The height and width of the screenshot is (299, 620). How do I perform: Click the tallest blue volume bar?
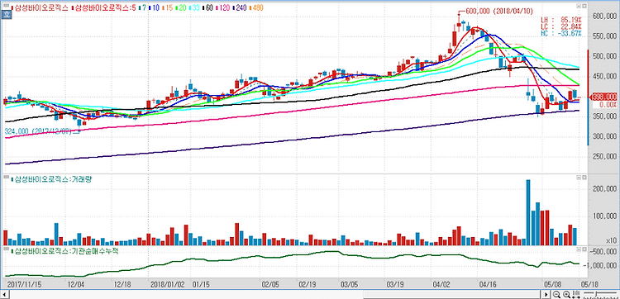point(528,212)
